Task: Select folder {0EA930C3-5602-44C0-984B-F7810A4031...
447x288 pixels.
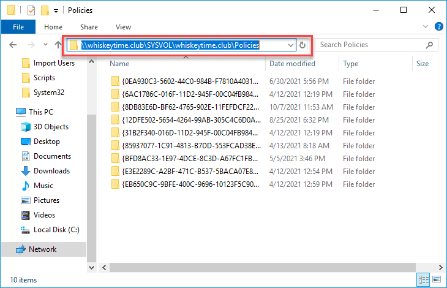Action: pos(190,81)
